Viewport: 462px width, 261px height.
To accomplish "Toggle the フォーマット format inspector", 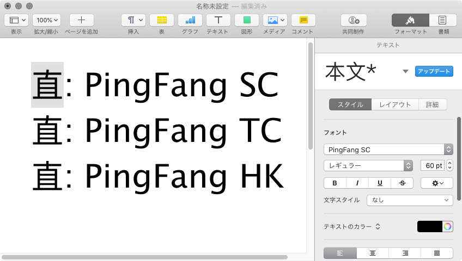I will click(410, 20).
